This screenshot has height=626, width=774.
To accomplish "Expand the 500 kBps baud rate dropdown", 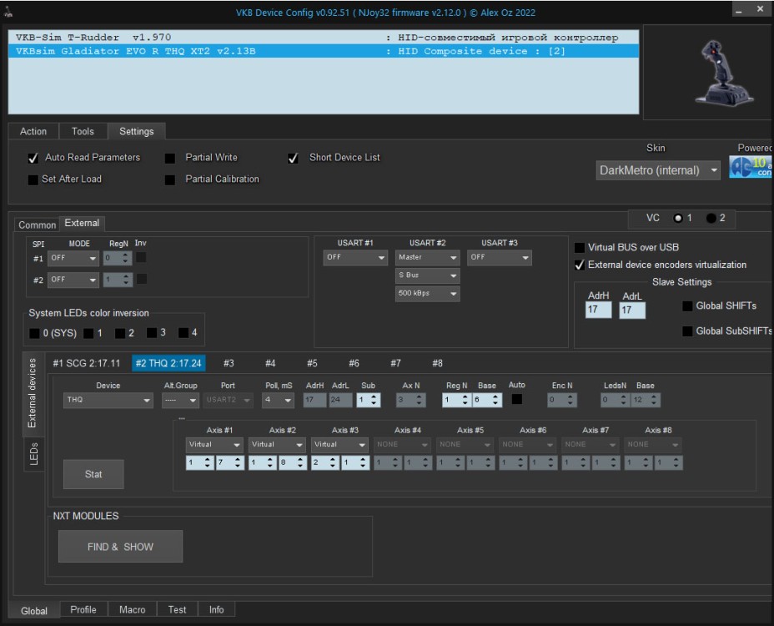I will click(427, 294).
